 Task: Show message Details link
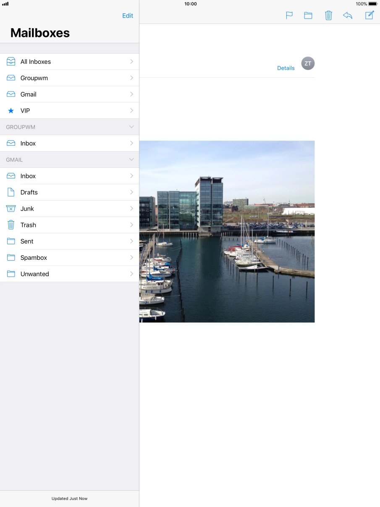click(x=286, y=68)
